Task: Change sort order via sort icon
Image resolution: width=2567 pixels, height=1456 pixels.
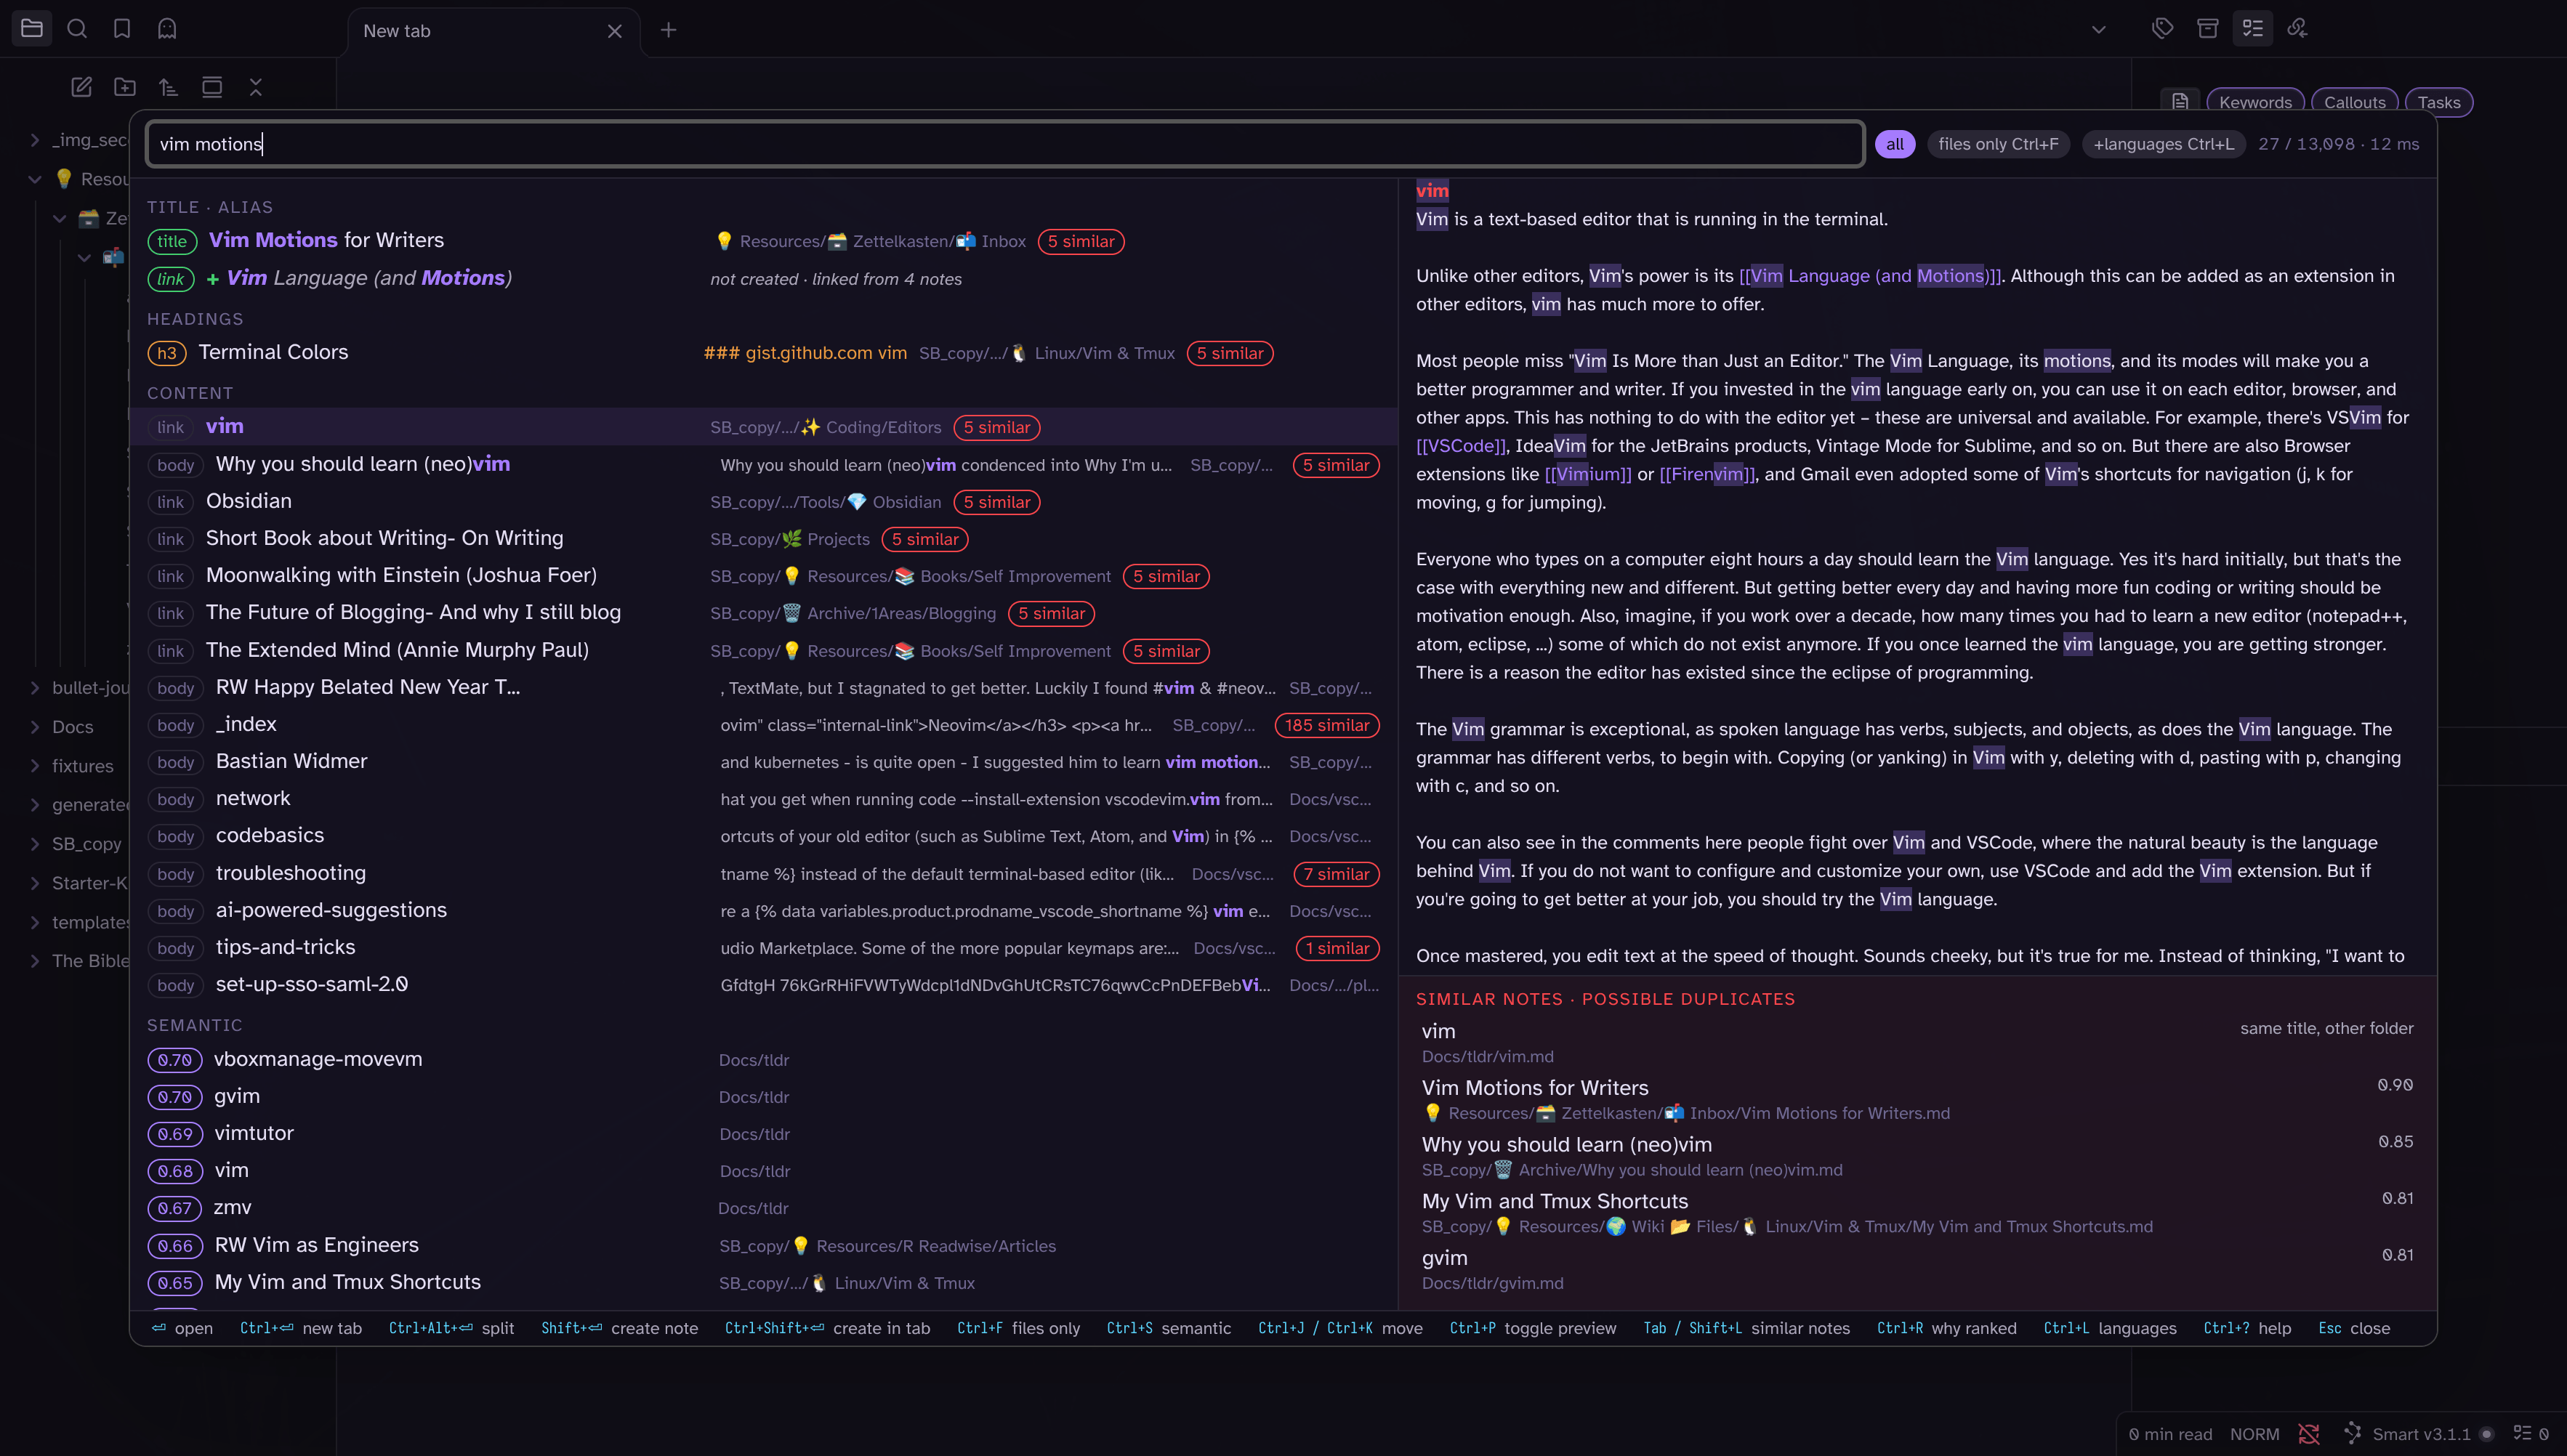Action: (168, 87)
